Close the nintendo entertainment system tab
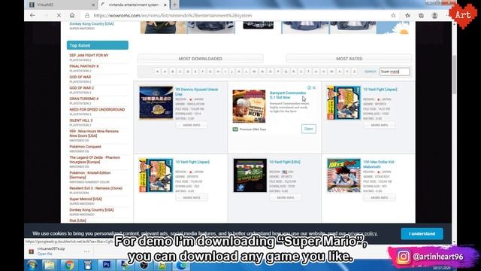 click(165, 5)
